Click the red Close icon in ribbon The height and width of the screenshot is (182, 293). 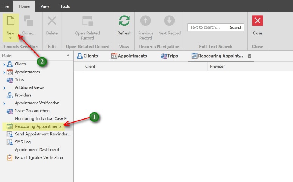(x=257, y=20)
